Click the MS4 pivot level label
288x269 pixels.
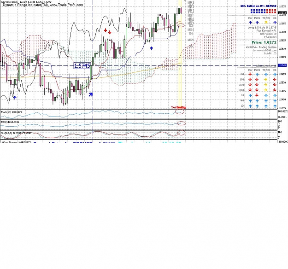[191, 30]
